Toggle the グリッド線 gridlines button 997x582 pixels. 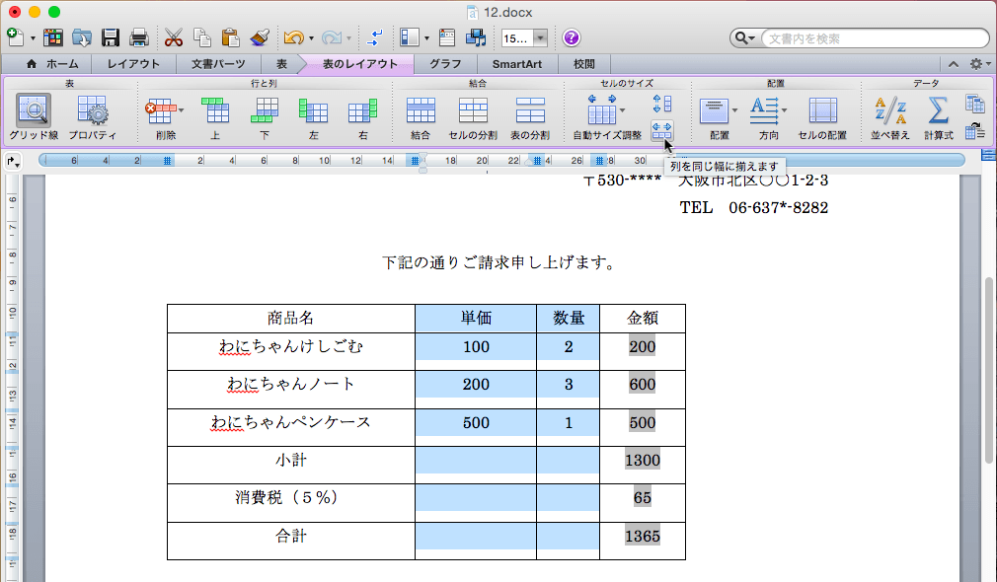tap(34, 111)
